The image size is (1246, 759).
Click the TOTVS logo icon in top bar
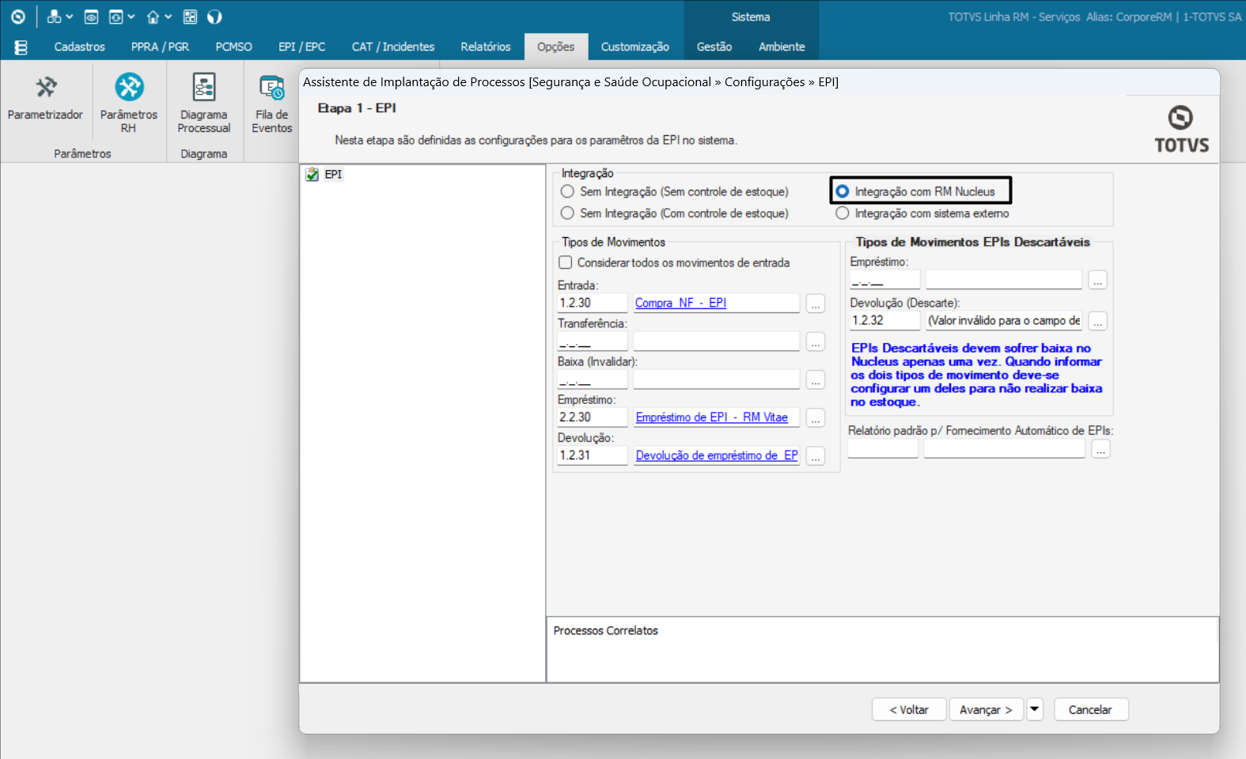pos(17,17)
